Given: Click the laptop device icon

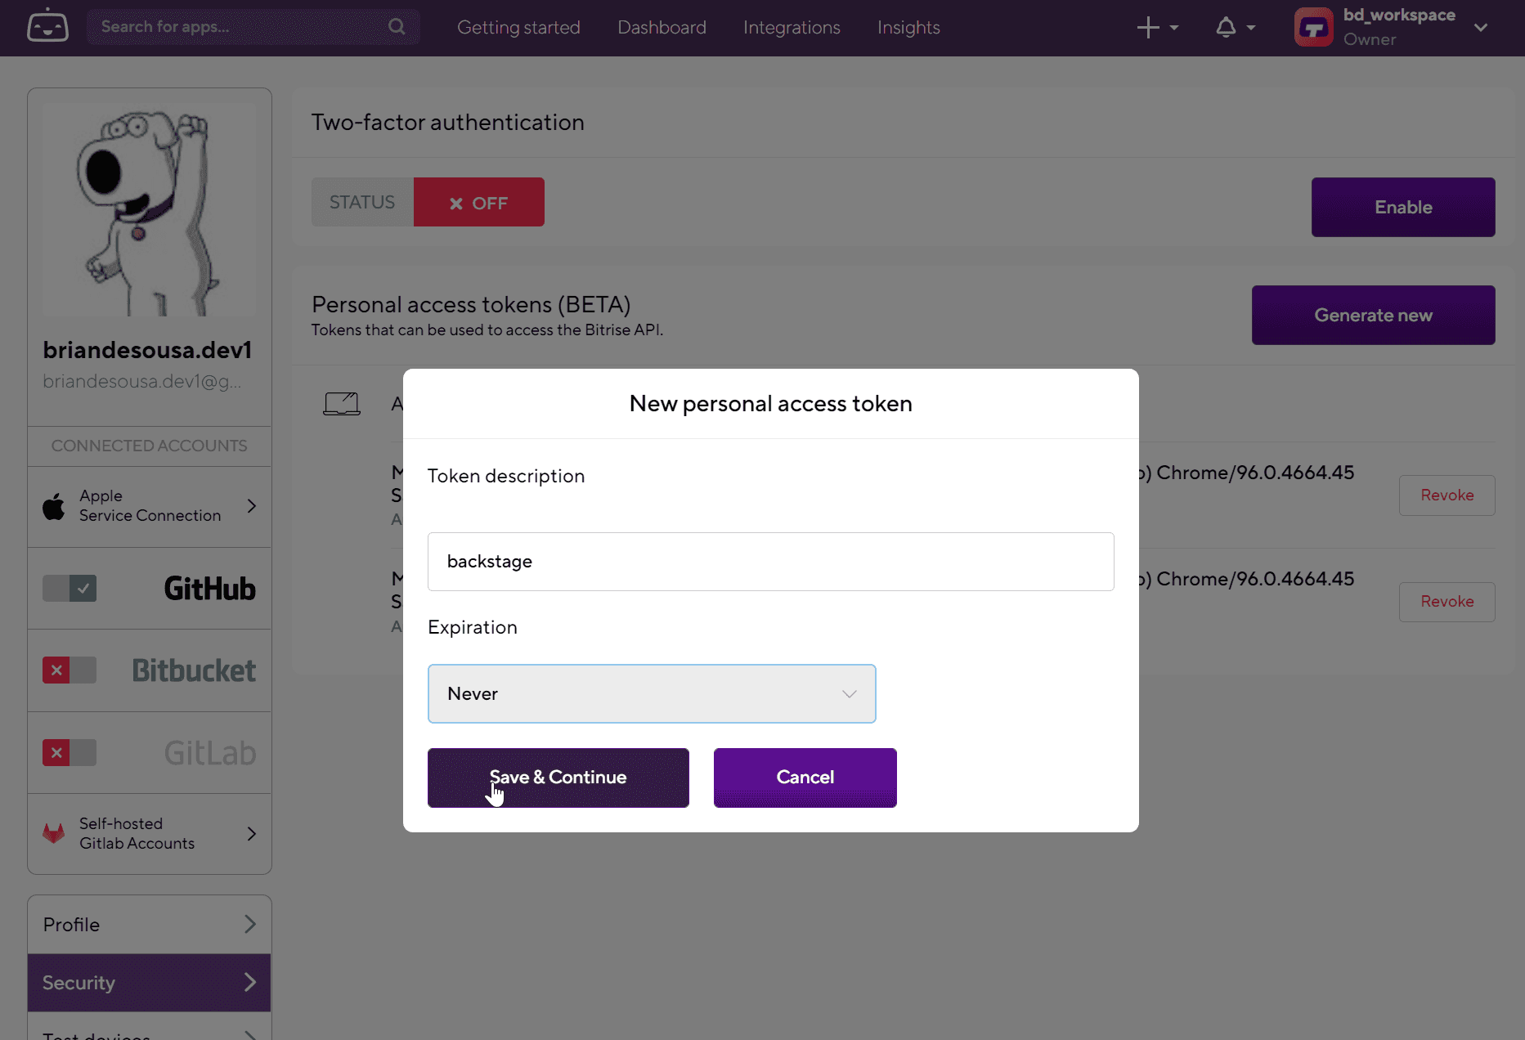Looking at the screenshot, I should click(x=342, y=404).
